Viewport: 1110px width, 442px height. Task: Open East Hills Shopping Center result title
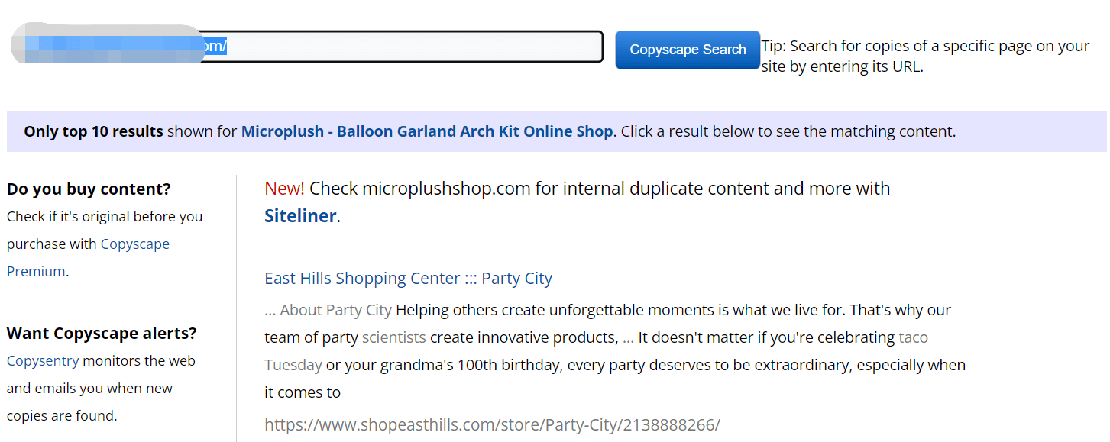coord(408,279)
